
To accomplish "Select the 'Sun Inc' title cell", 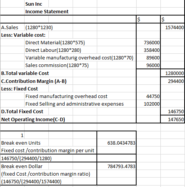I will coord(34,4).
